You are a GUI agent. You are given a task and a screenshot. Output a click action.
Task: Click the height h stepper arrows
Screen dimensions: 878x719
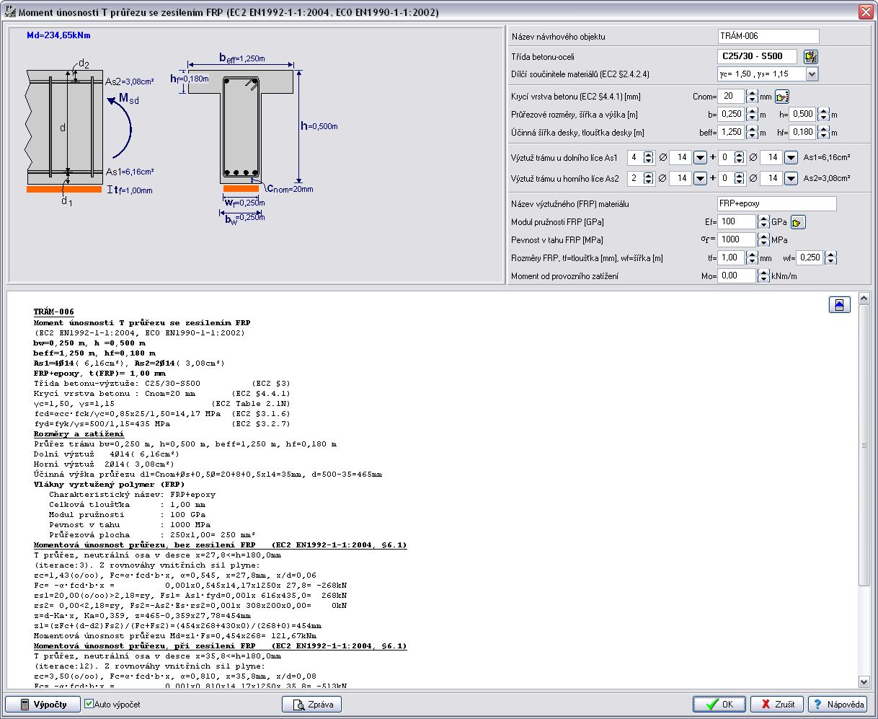822,114
